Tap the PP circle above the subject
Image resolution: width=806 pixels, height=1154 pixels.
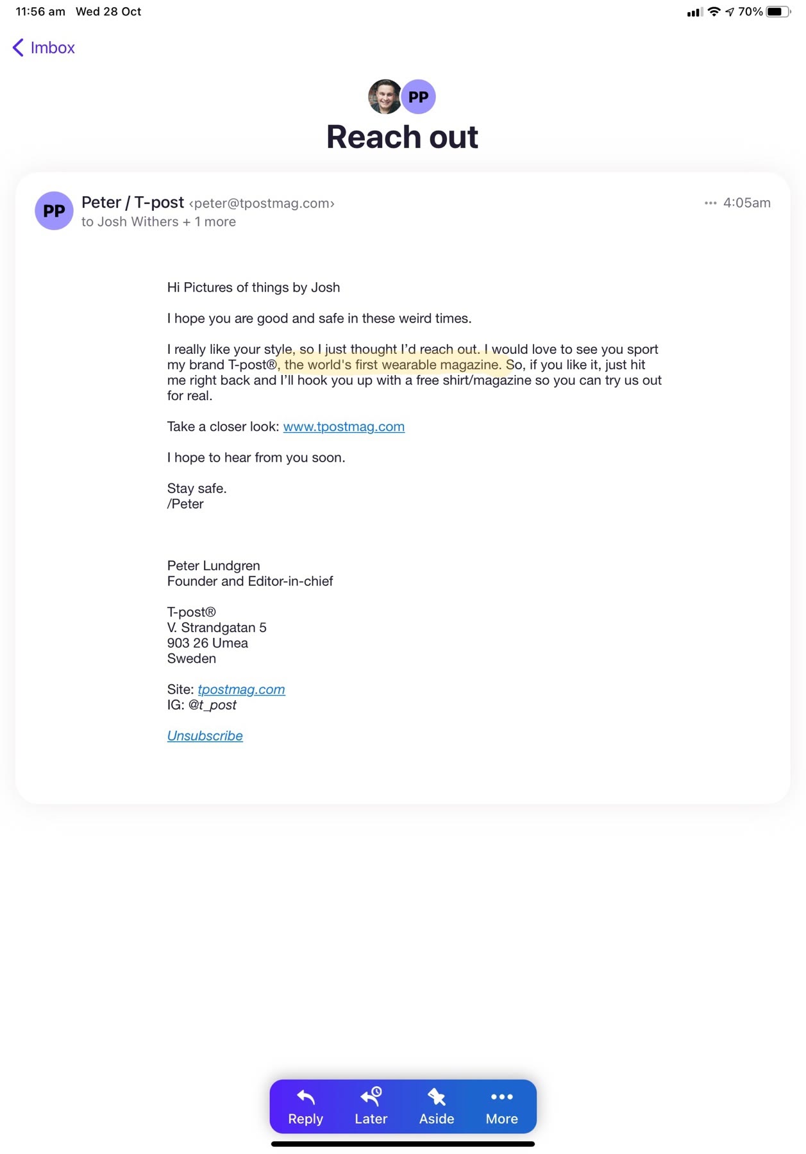click(419, 97)
